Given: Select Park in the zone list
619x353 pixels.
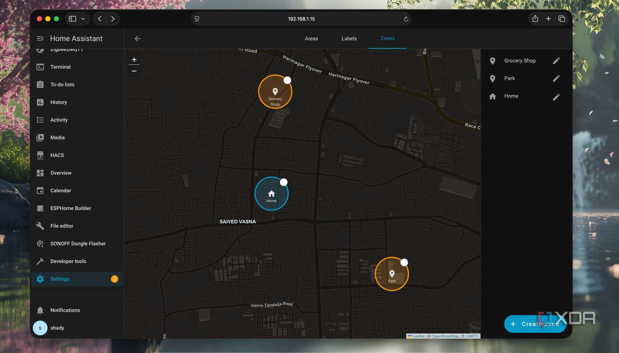Looking at the screenshot, I should coord(509,78).
